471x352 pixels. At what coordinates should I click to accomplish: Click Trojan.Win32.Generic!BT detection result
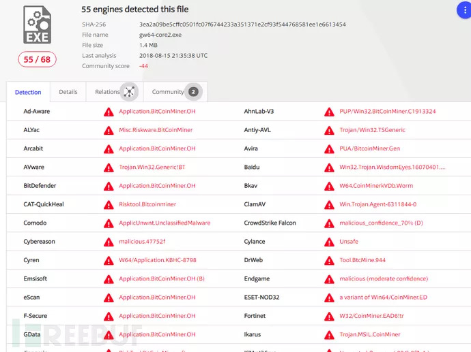pos(152,167)
